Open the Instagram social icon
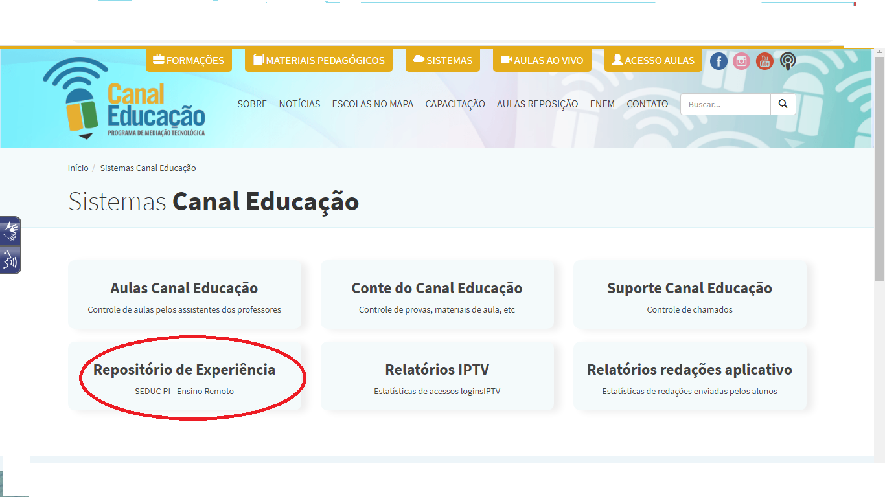 pos(741,61)
